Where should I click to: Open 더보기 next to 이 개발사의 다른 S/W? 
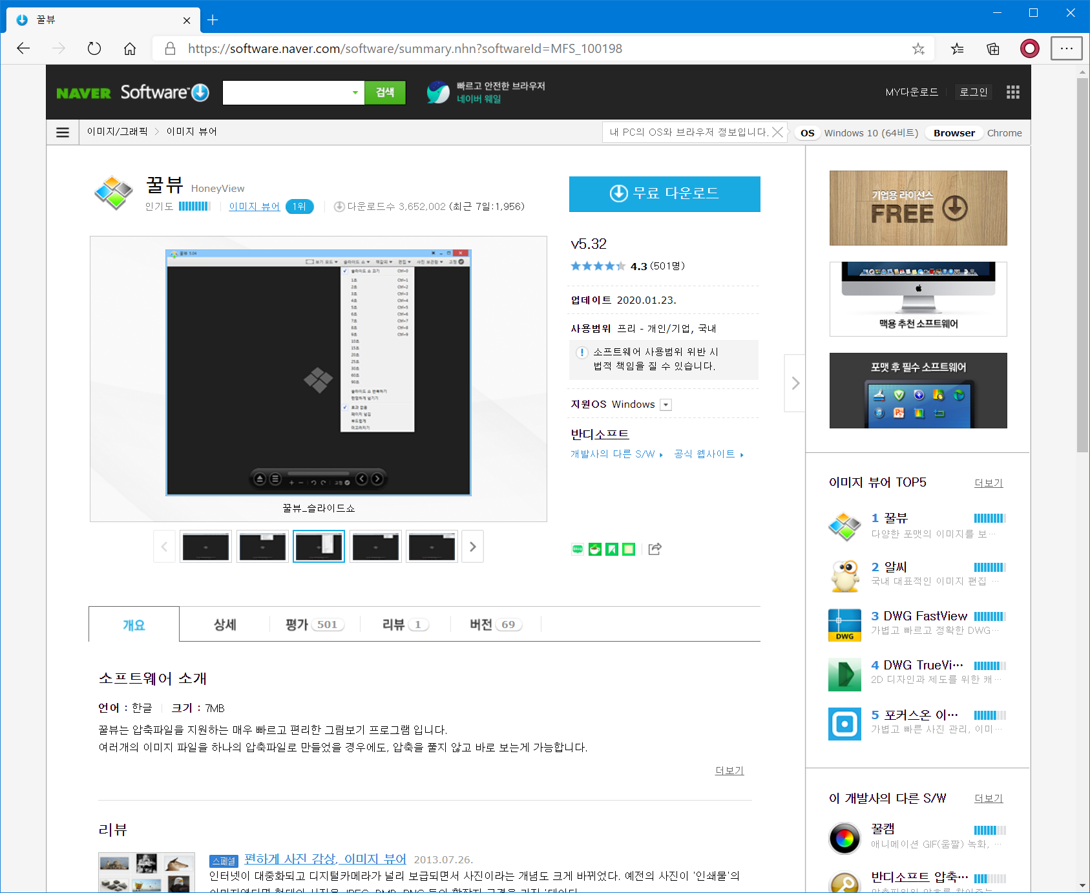coord(989,798)
